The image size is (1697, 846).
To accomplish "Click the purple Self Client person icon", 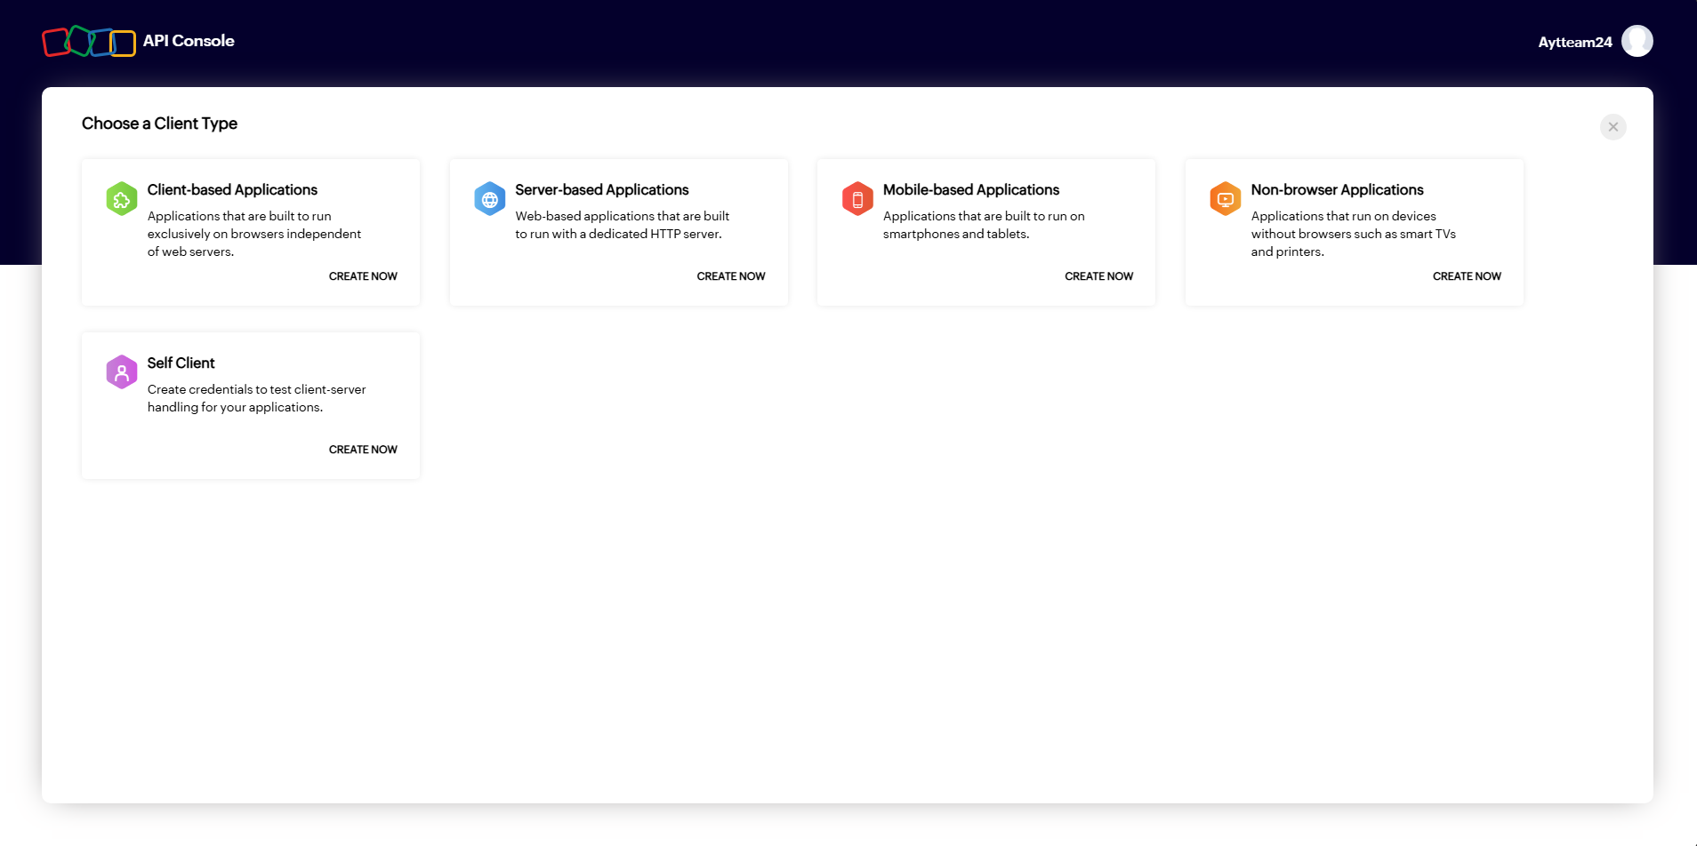I will [x=122, y=372].
